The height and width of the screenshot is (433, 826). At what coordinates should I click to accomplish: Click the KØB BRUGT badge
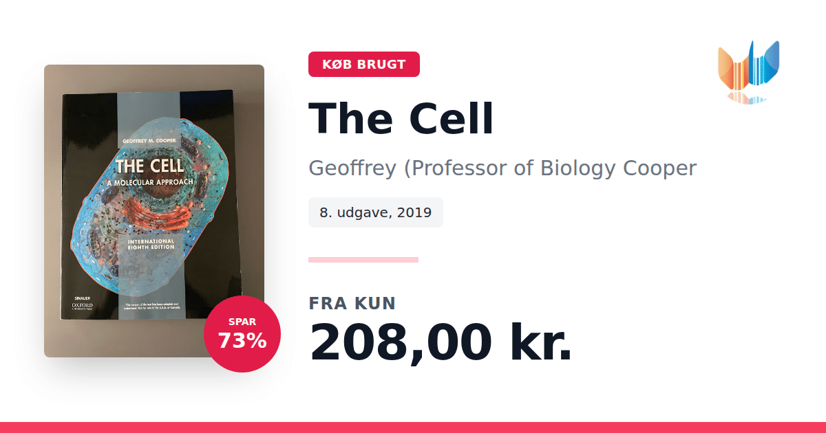pos(363,65)
